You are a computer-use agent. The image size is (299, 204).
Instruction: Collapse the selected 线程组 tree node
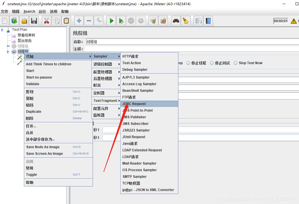8,52
